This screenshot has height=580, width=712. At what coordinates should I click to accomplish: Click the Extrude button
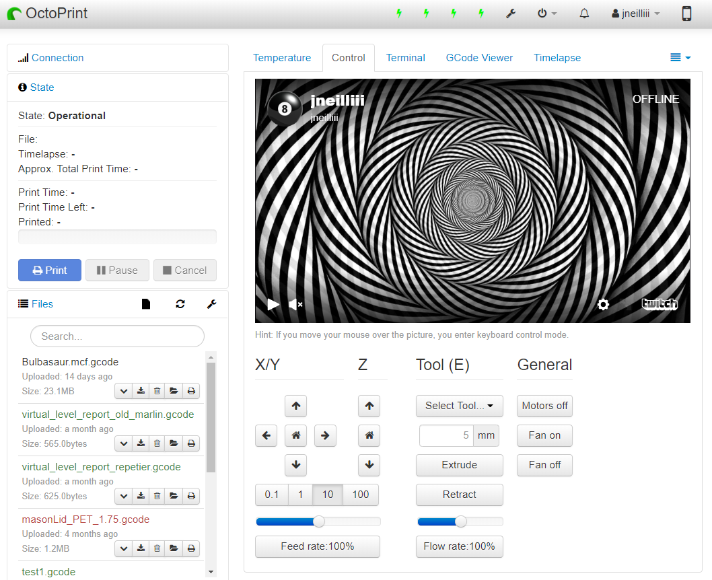pos(459,465)
